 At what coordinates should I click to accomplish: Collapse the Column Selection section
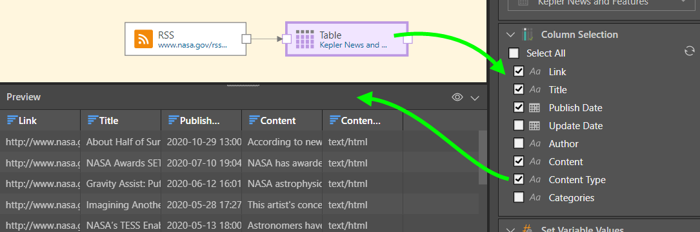point(510,35)
